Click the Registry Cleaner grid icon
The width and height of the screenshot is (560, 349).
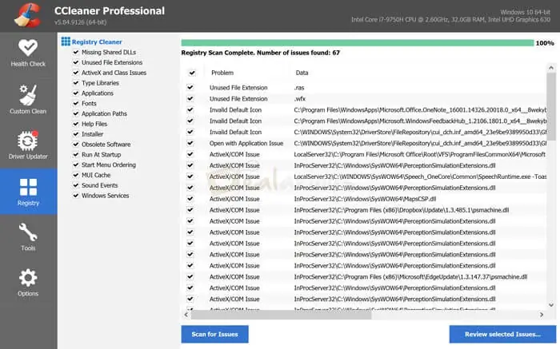(66, 42)
